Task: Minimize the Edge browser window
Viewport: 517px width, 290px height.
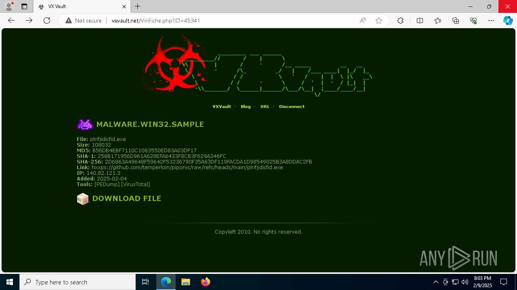Action: pyautogui.click(x=471, y=6)
